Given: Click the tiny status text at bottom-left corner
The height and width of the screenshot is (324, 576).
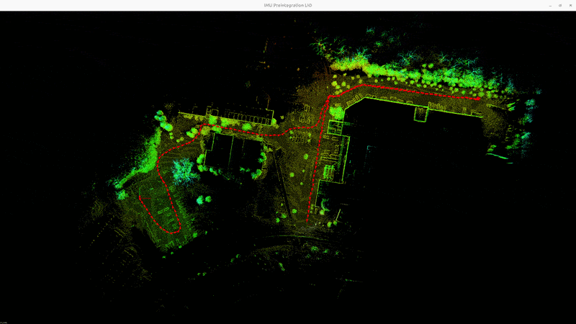Looking at the screenshot, I should coord(4,322).
